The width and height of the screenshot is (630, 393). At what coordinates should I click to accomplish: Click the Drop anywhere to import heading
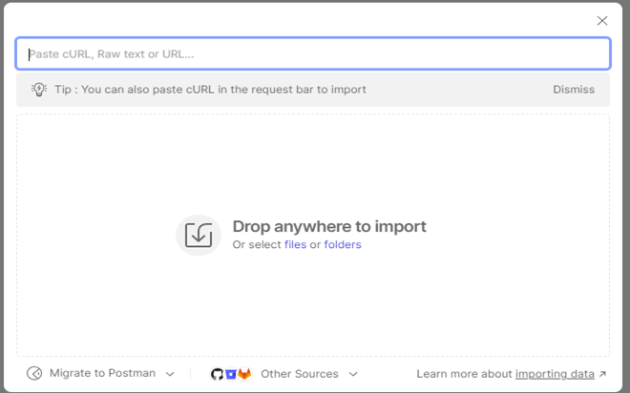[x=329, y=226]
